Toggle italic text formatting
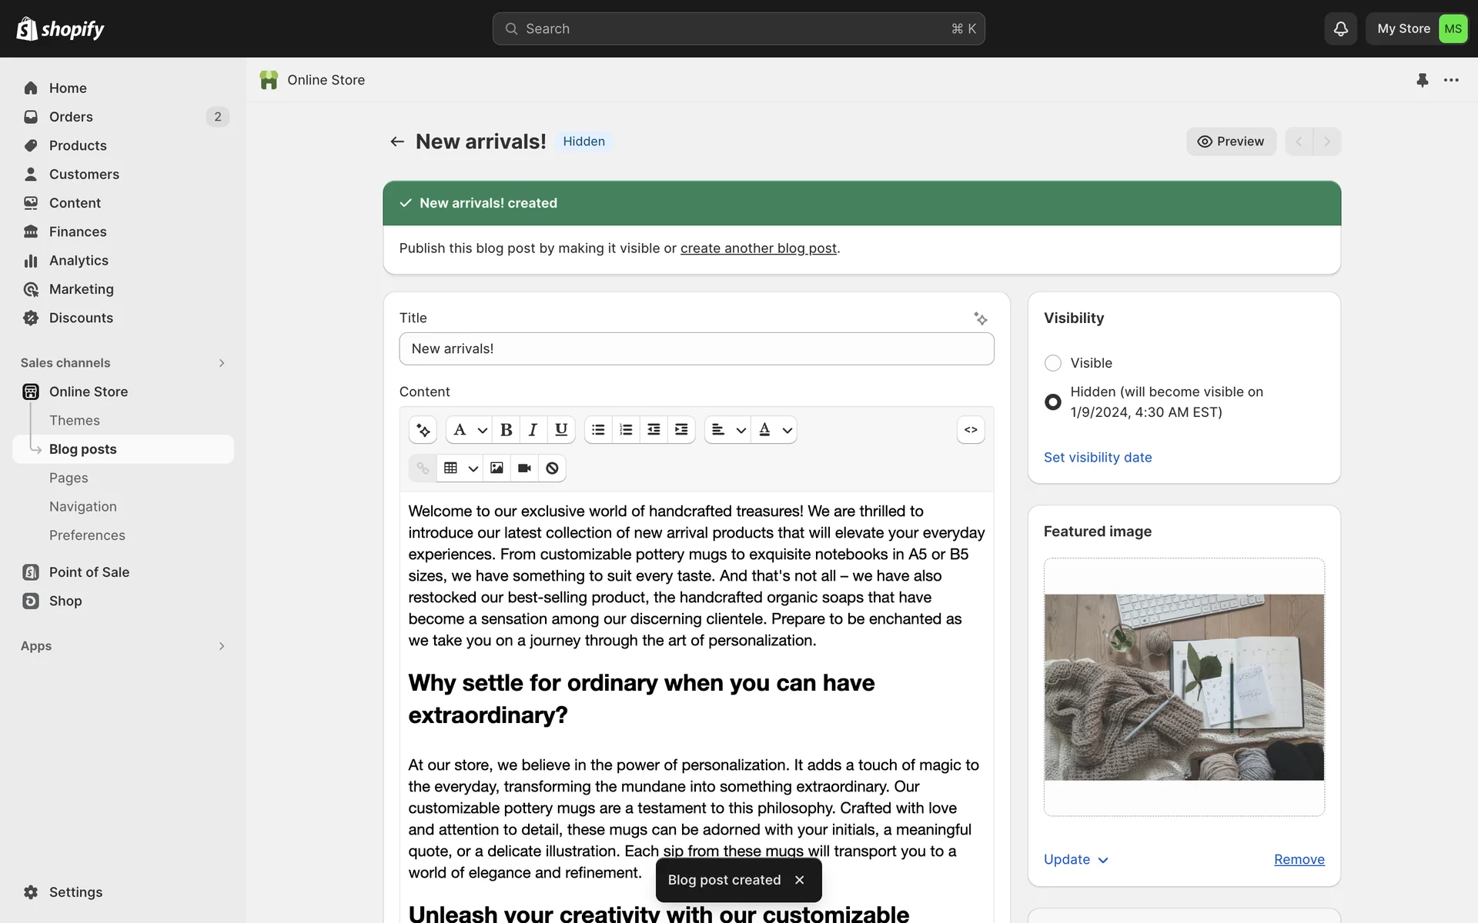Viewport: 1478px width, 923px height. click(533, 430)
